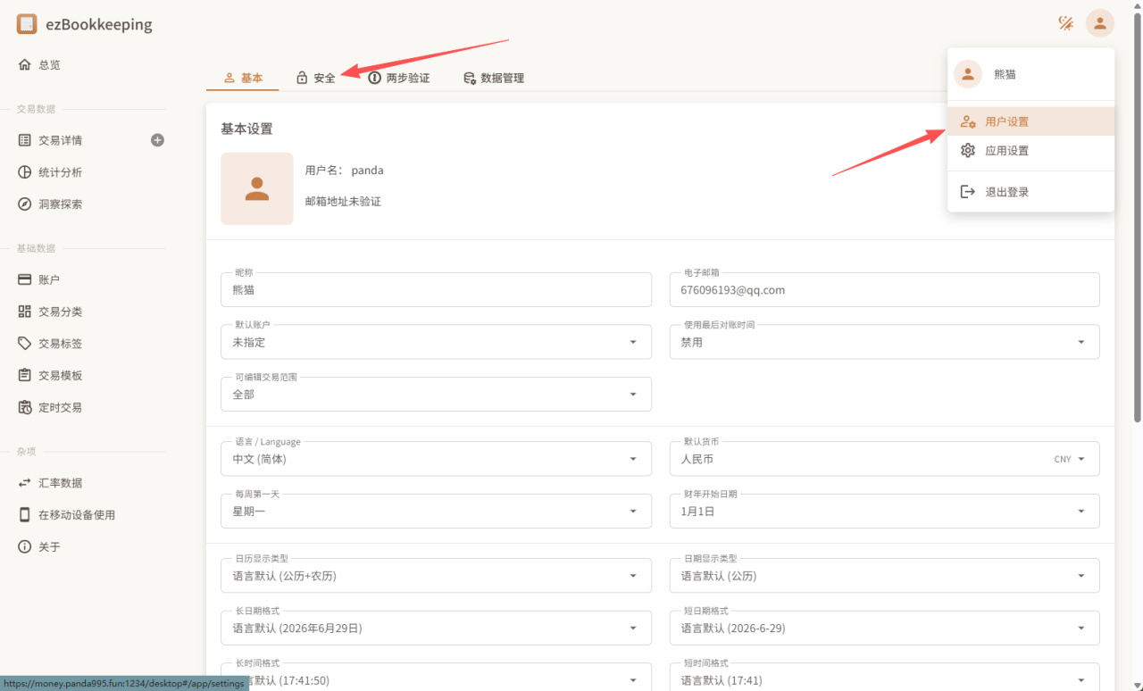Open the 统计分析 pie chart icon
1143x691 pixels.
[24, 172]
